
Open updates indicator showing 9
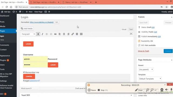pyautogui.click(x=15, y=12)
